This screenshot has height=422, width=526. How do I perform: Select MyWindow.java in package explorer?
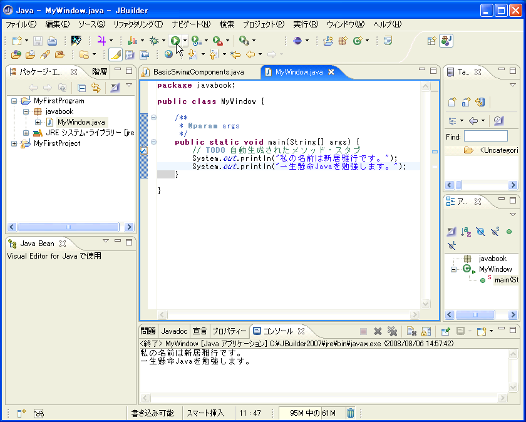click(x=81, y=122)
